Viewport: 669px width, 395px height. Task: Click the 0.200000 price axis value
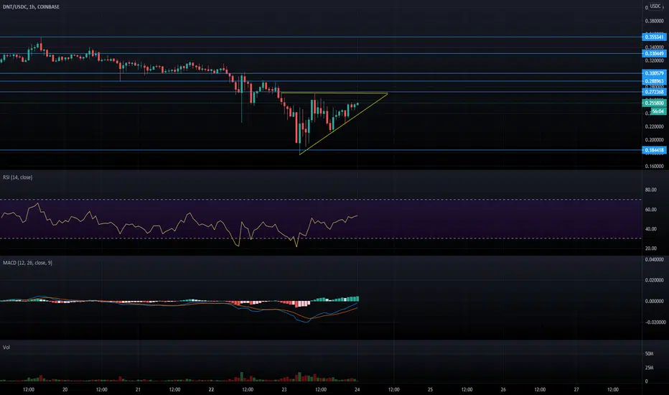tap(654, 139)
